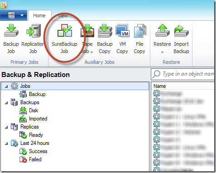
Task: Collapse the Backups tree node
Action: [x=6, y=103]
